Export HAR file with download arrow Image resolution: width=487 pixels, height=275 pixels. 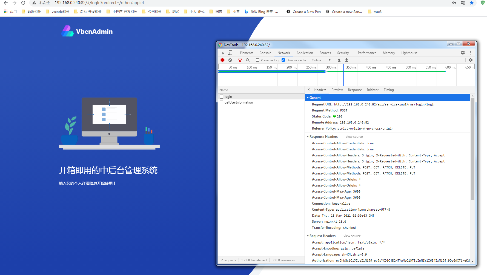(x=347, y=60)
